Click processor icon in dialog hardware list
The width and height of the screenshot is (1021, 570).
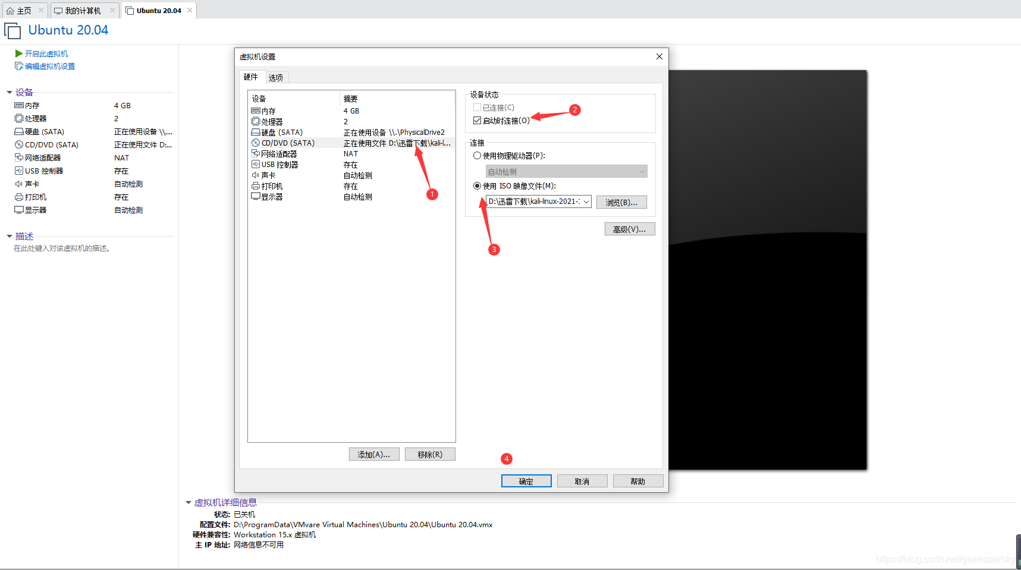coord(256,121)
